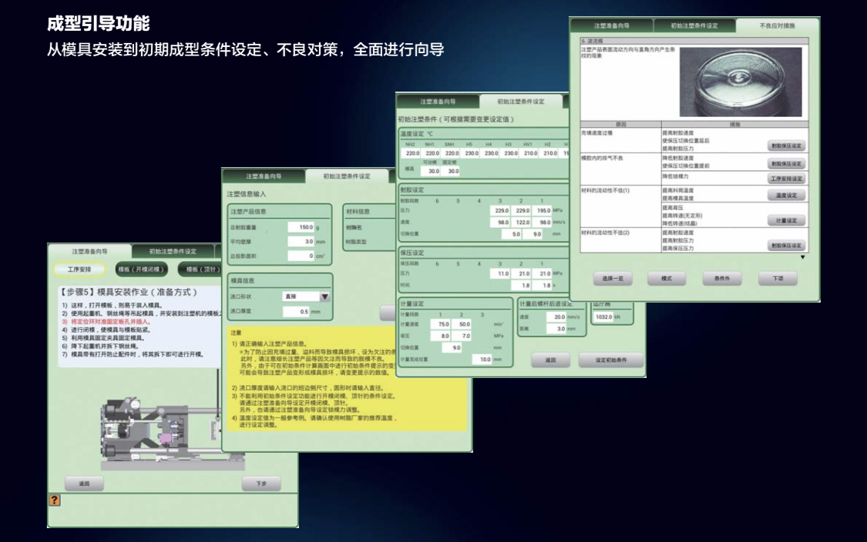The height and width of the screenshot is (542, 867).
Task: Click the 温度设定 button in the countermeasure table
Action: [786, 196]
